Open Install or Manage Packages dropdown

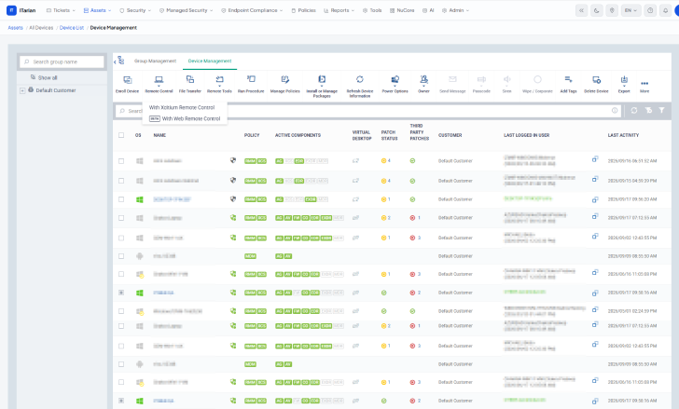pyautogui.click(x=322, y=86)
